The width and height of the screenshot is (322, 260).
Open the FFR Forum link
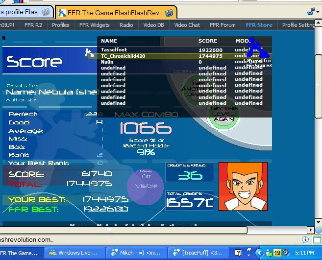222,25
